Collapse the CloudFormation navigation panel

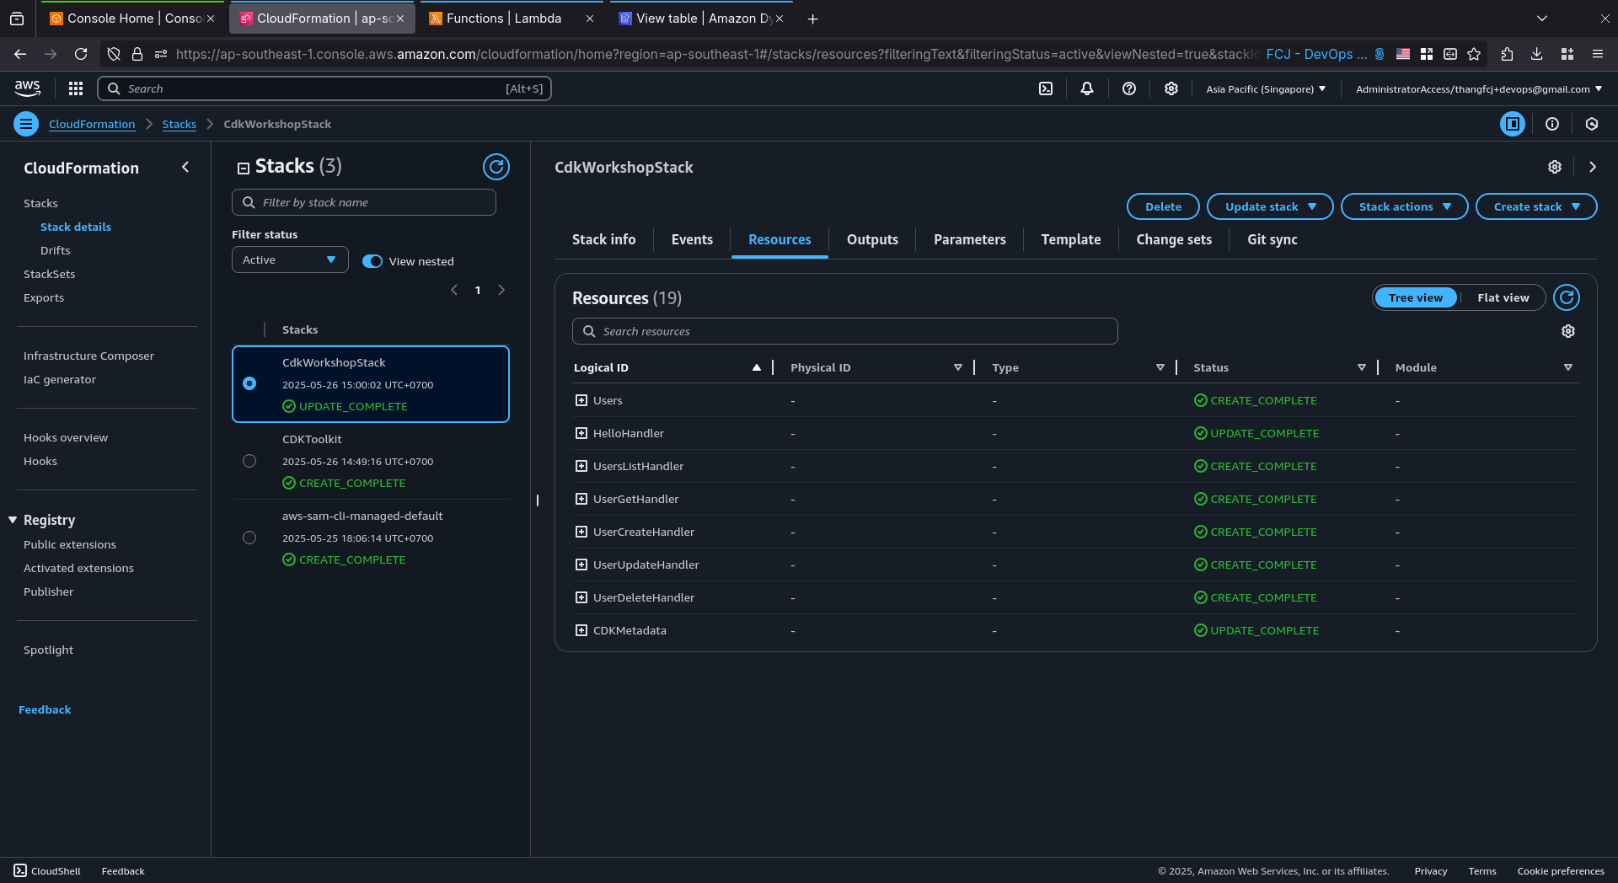(x=185, y=167)
